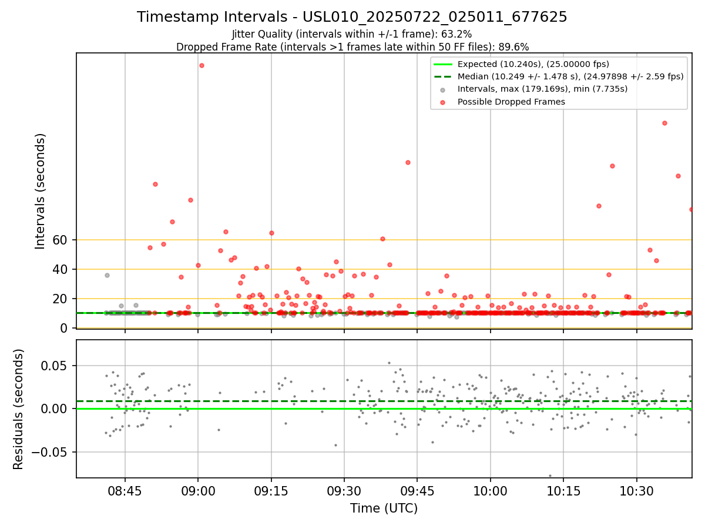This screenshot has height=529, width=705.
Task: Select the 'Dropped Frame Rate' 89.6% subtitle line
Action: point(352,47)
